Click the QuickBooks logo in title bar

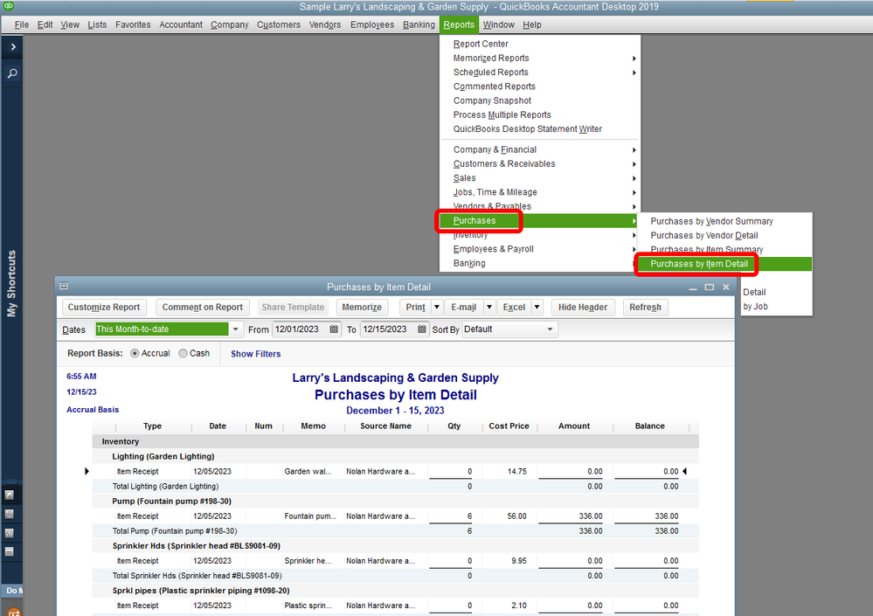[8, 7]
